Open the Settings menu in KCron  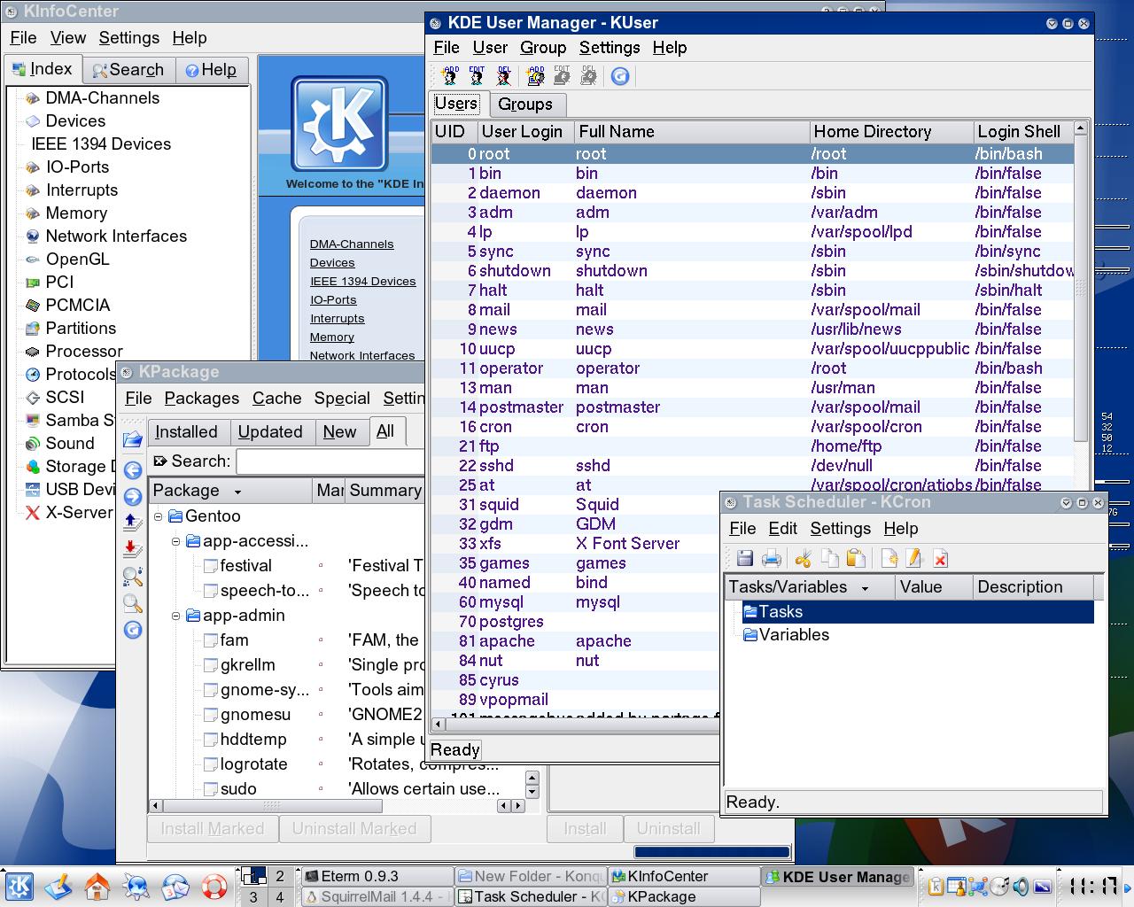coord(840,528)
